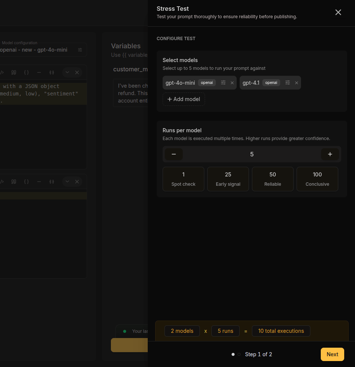The image size is (355, 367).
Task: Select the 1 Spot check preset
Action: click(x=183, y=179)
